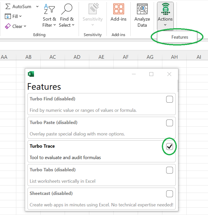Click the AutoSum sigma icon
The height and width of the screenshot is (215, 208).
pos(8,6)
